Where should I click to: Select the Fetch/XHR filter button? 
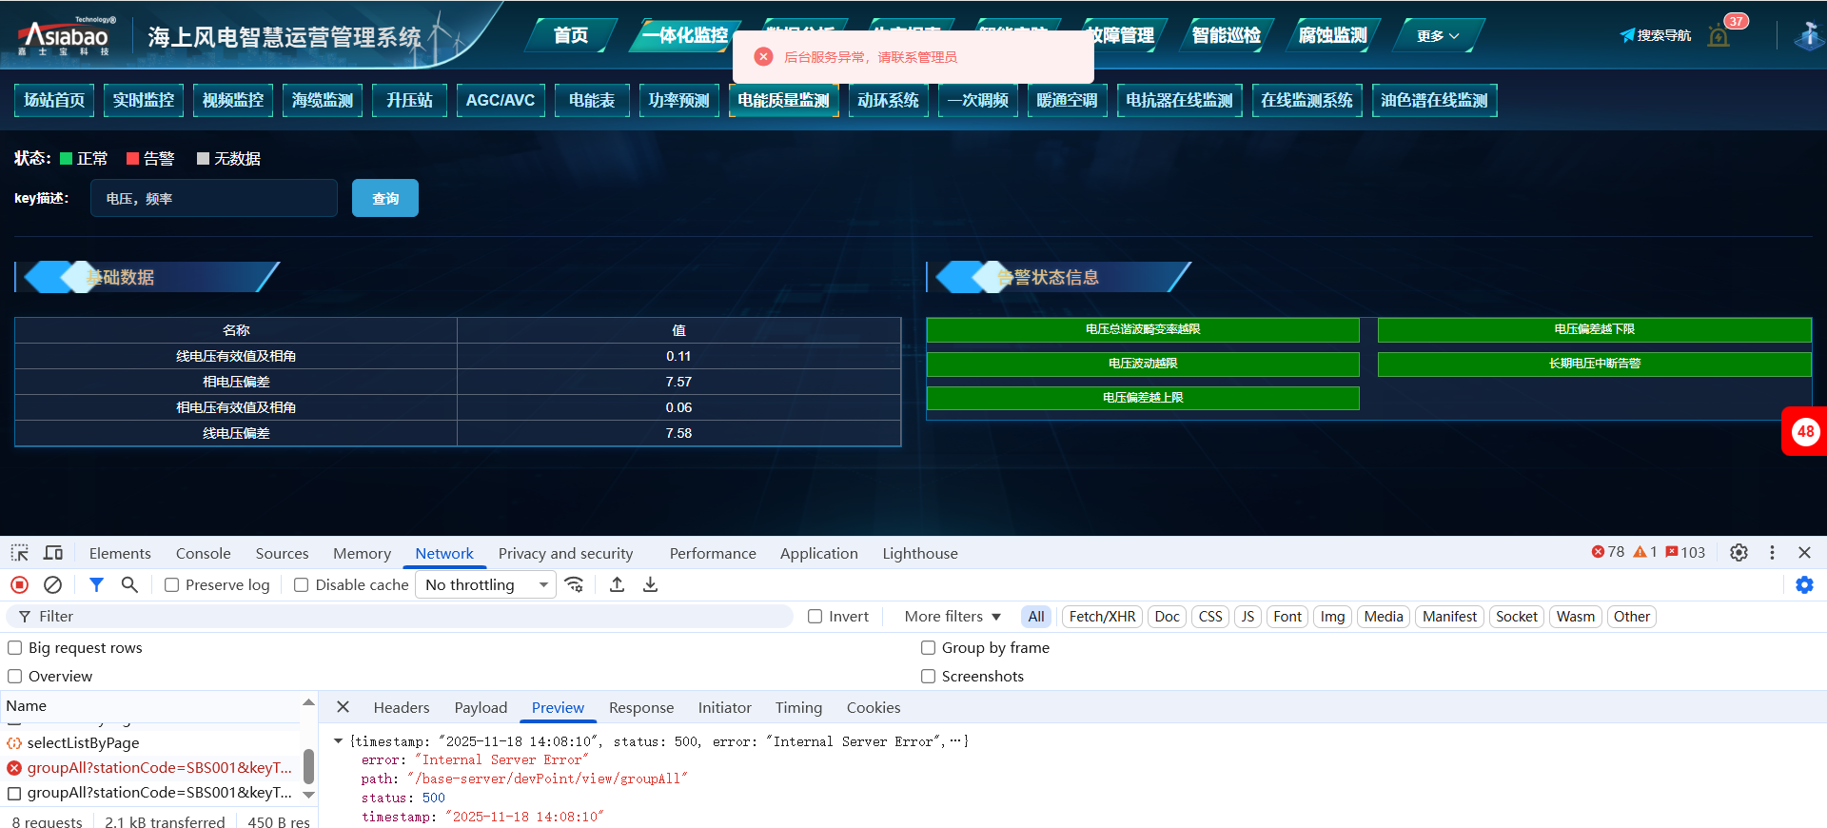pyautogui.click(x=1102, y=617)
